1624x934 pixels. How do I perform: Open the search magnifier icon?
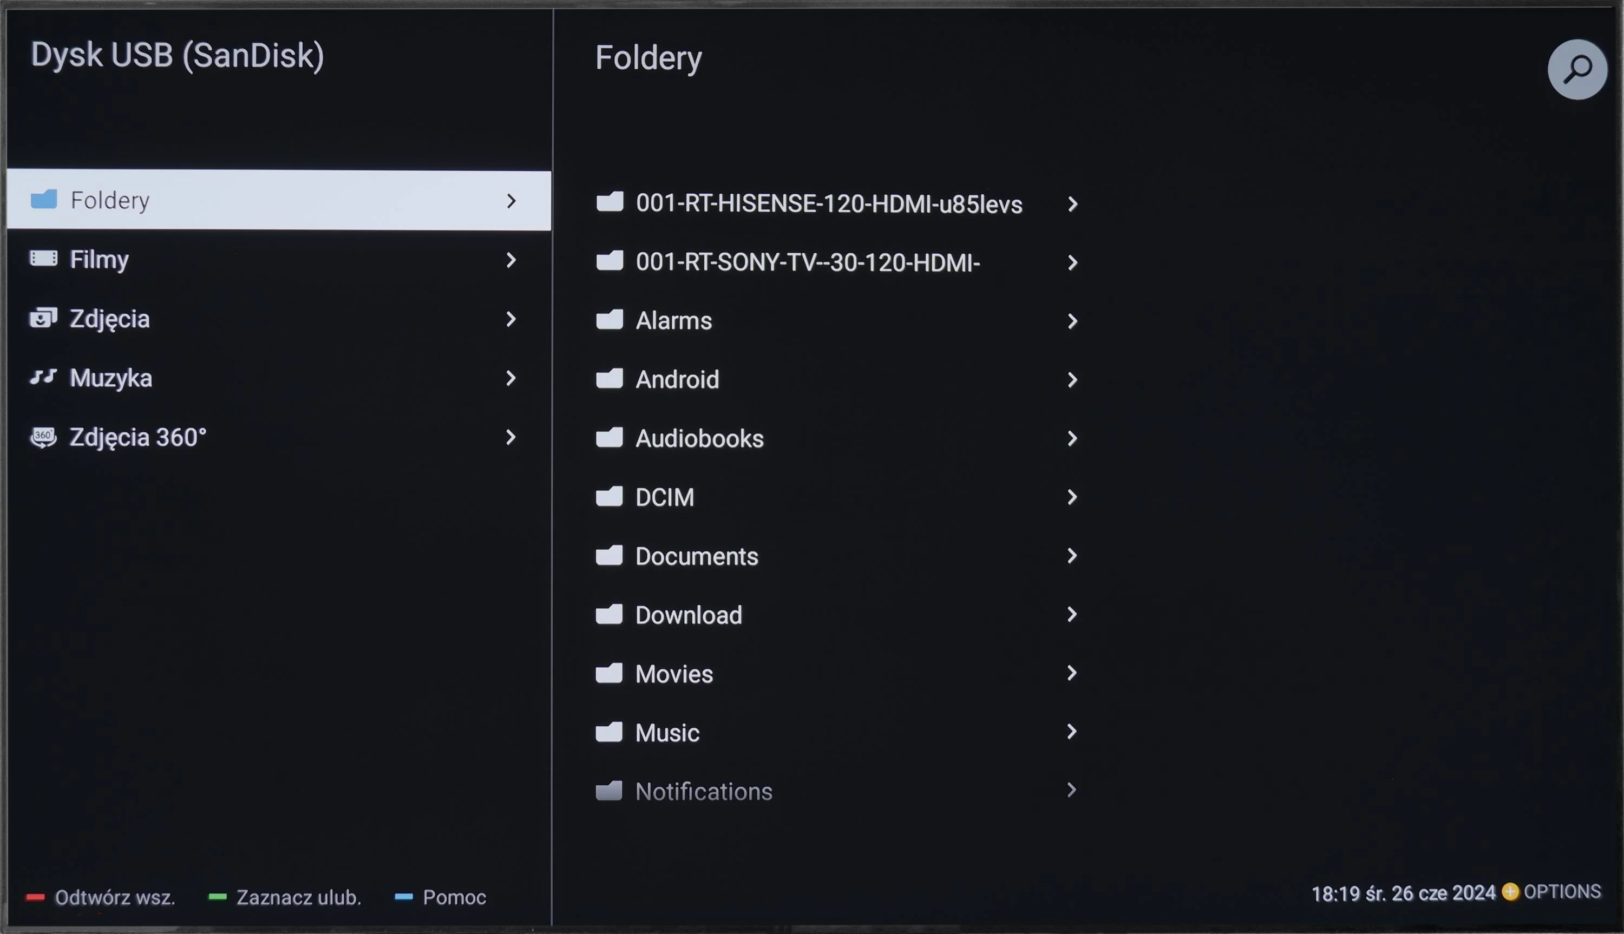click(1576, 69)
